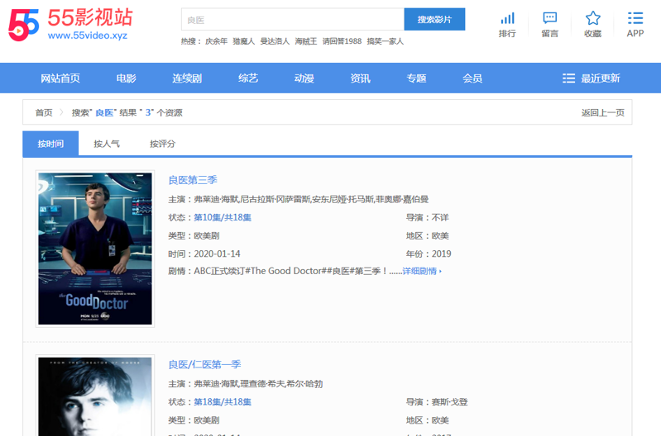Open the 留言 message icon

549,25
